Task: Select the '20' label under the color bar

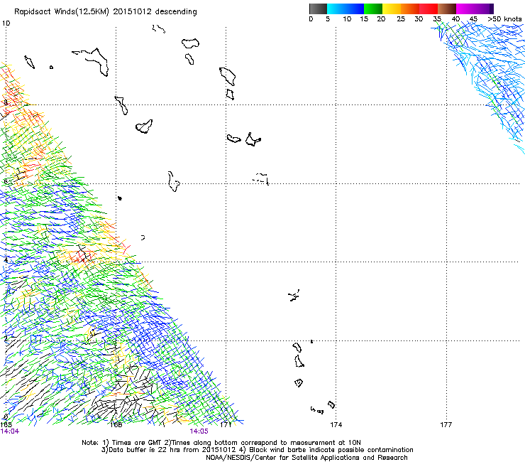Action: (381, 19)
